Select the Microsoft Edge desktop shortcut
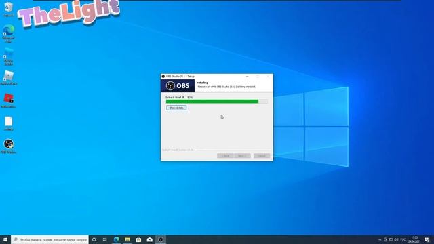 [x=9, y=33]
